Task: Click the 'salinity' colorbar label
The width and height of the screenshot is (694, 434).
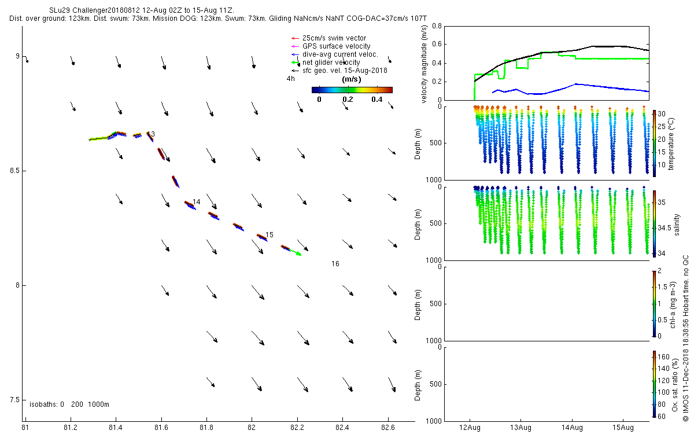Action: (677, 225)
